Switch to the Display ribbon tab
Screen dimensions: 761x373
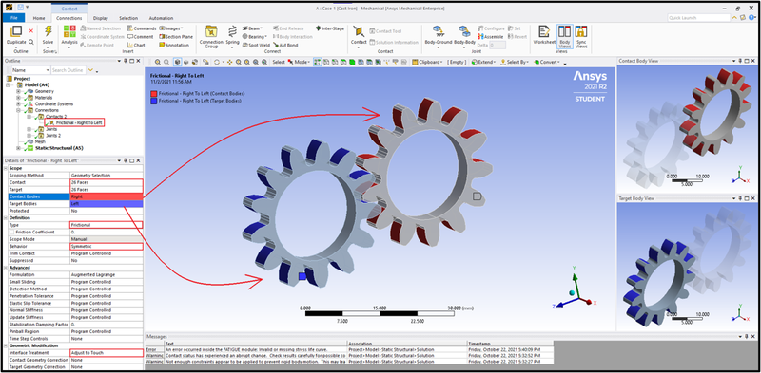tap(101, 18)
